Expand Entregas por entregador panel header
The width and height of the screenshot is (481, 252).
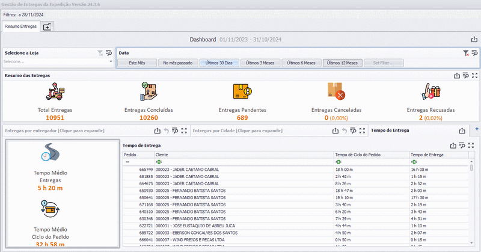(x=55, y=131)
